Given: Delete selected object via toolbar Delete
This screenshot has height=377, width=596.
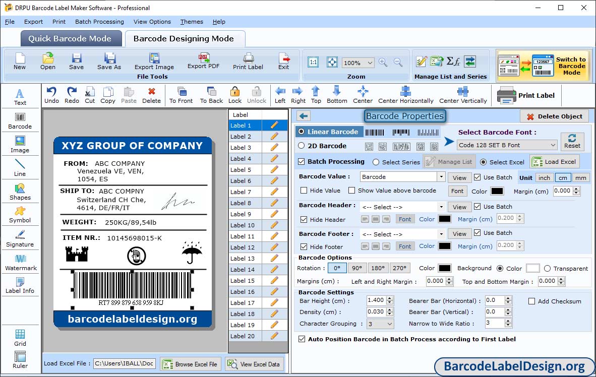Looking at the screenshot, I should pos(151,95).
